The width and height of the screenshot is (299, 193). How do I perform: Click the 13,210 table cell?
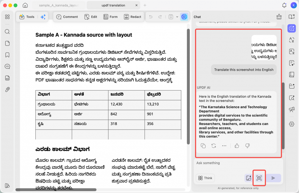(x=163, y=105)
